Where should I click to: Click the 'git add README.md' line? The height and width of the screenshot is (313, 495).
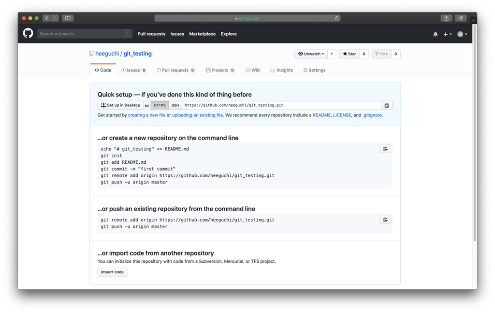tap(123, 162)
